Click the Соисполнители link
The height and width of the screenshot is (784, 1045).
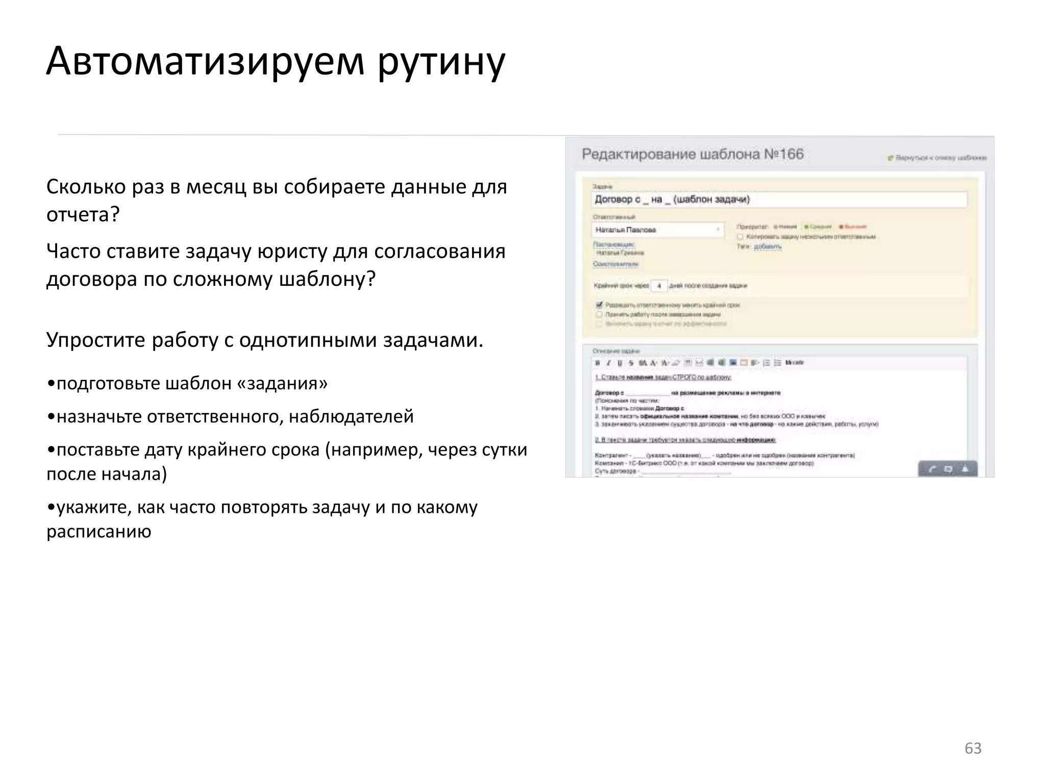[x=615, y=264]
